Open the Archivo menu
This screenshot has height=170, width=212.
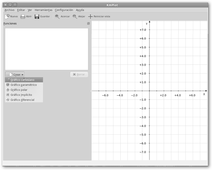coord(9,10)
